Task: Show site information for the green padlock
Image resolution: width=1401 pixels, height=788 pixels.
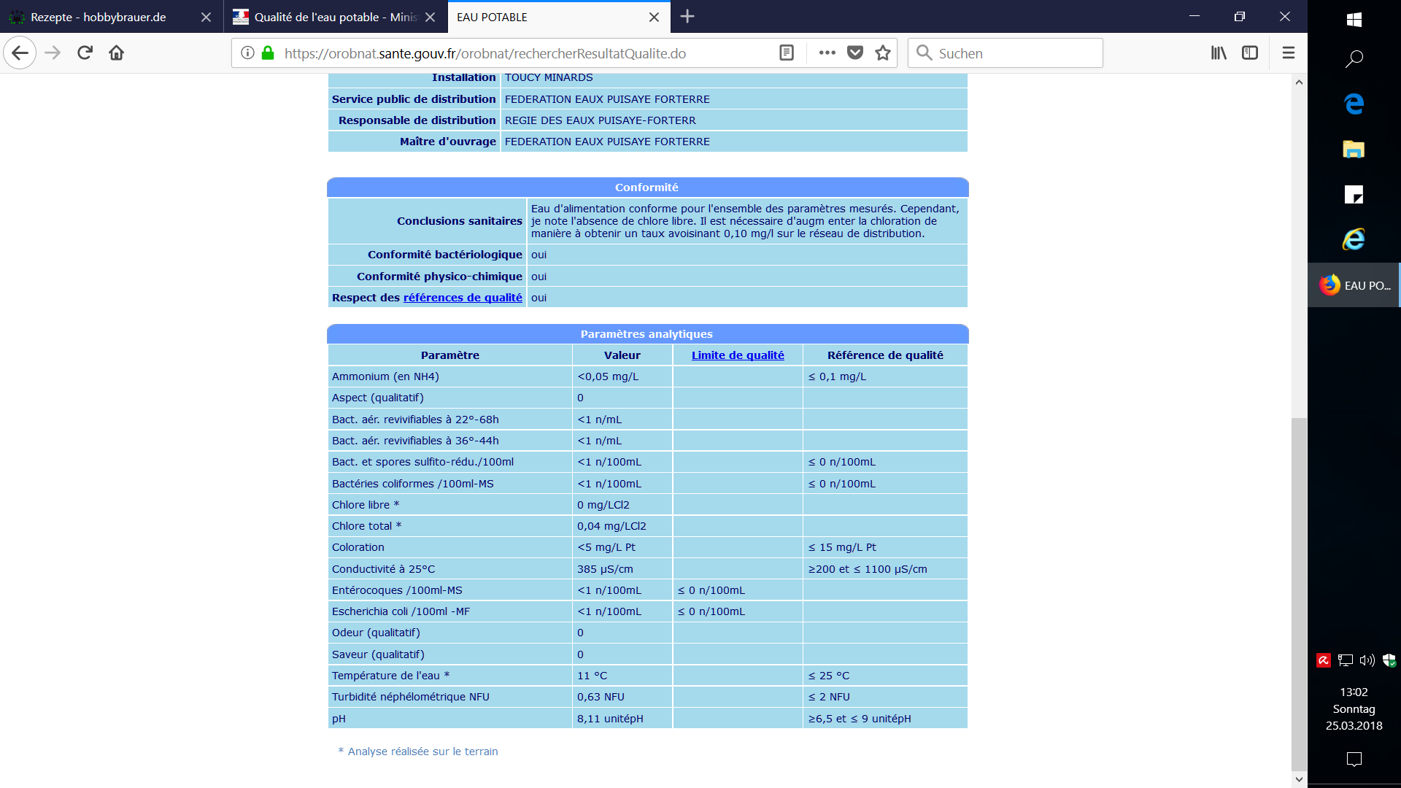Action: coord(268,53)
